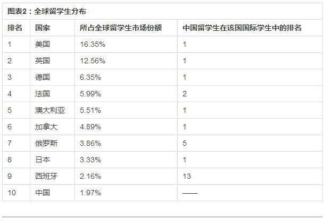Select the 1.97% share cell

[x=90, y=193]
